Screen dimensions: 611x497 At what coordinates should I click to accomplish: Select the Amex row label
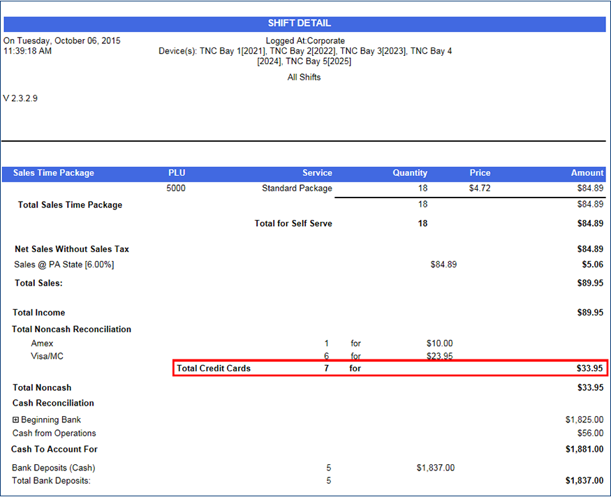(x=42, y=343)
